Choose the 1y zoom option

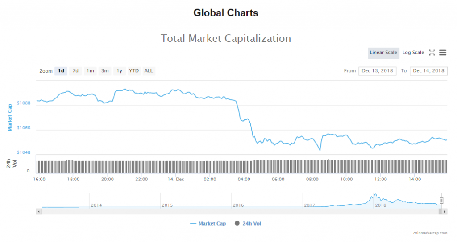pos(119,71)
